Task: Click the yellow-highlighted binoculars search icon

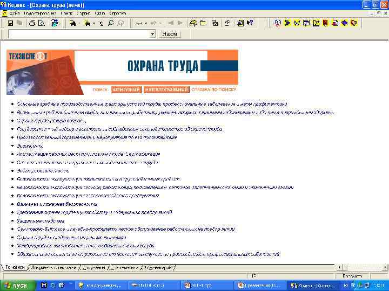Action: 88,23
